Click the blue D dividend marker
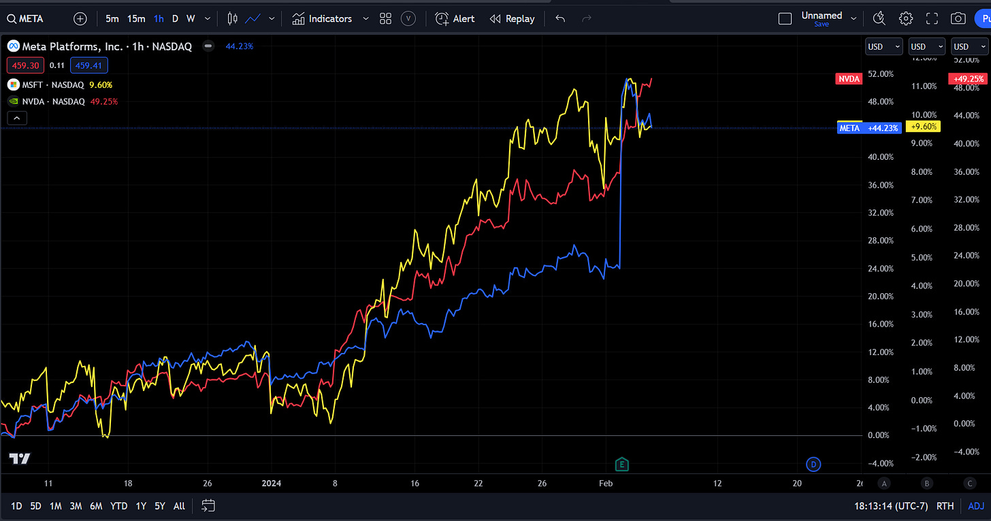 (x=813, y=465)
